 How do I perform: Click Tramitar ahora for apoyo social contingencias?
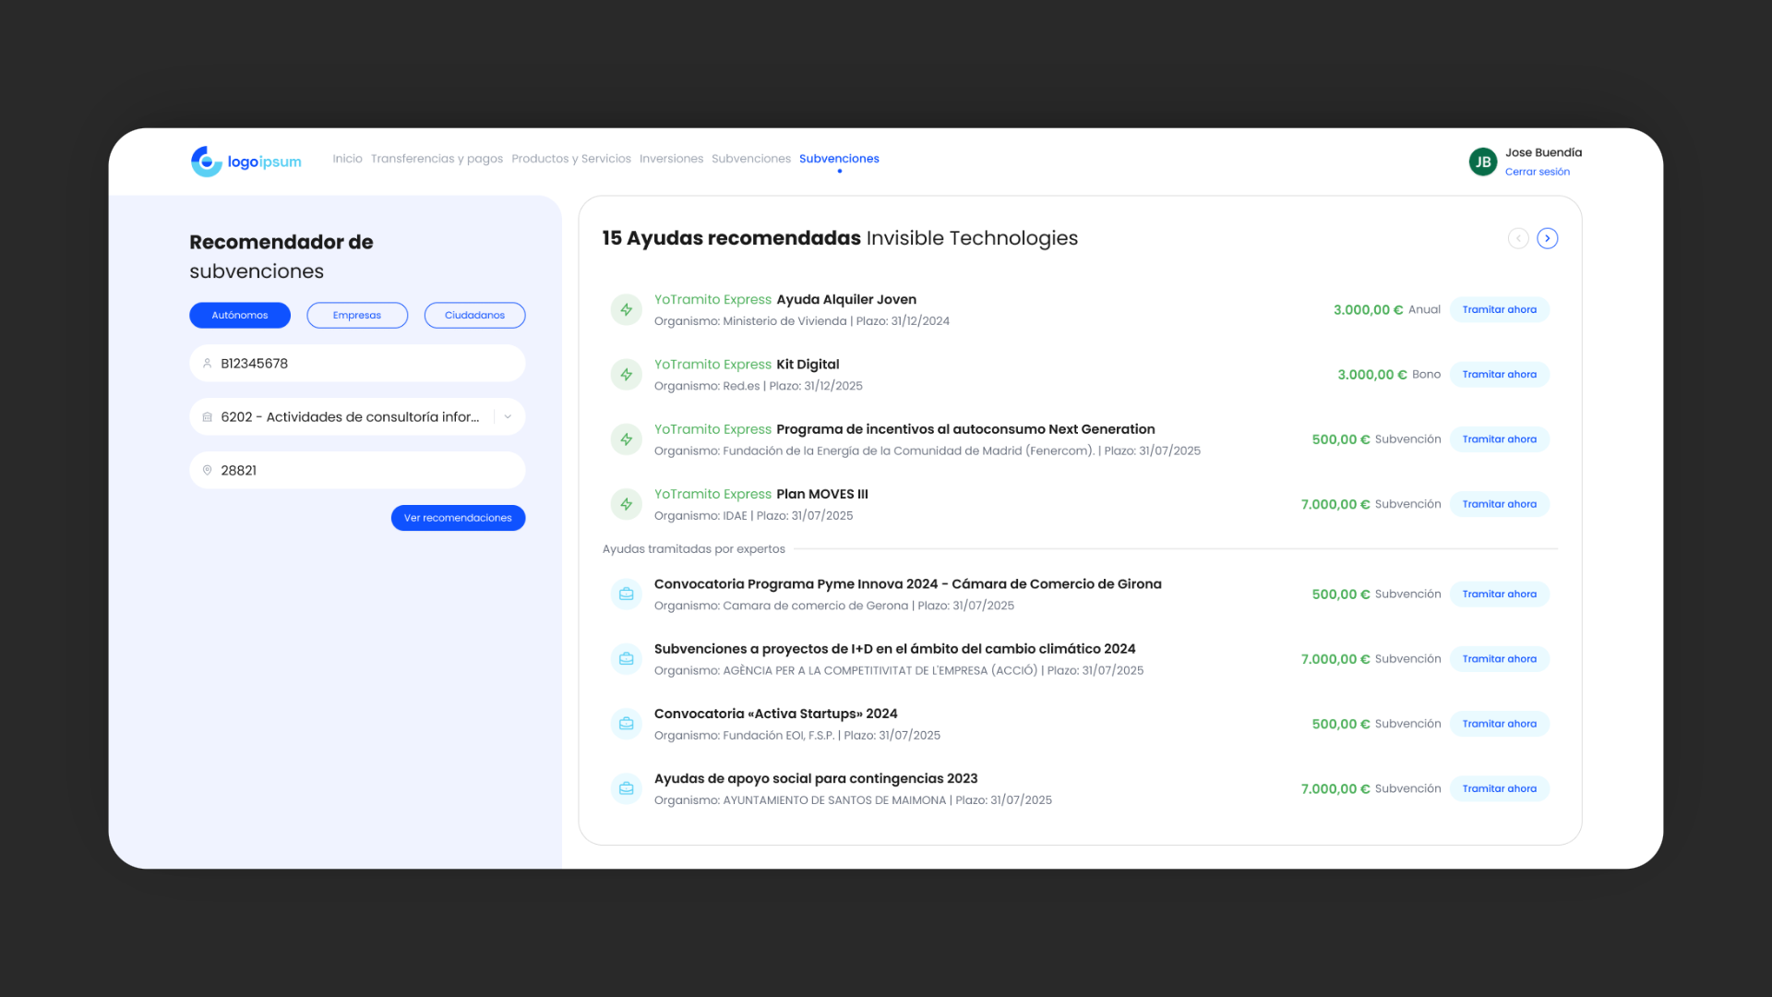point(1499,788)
